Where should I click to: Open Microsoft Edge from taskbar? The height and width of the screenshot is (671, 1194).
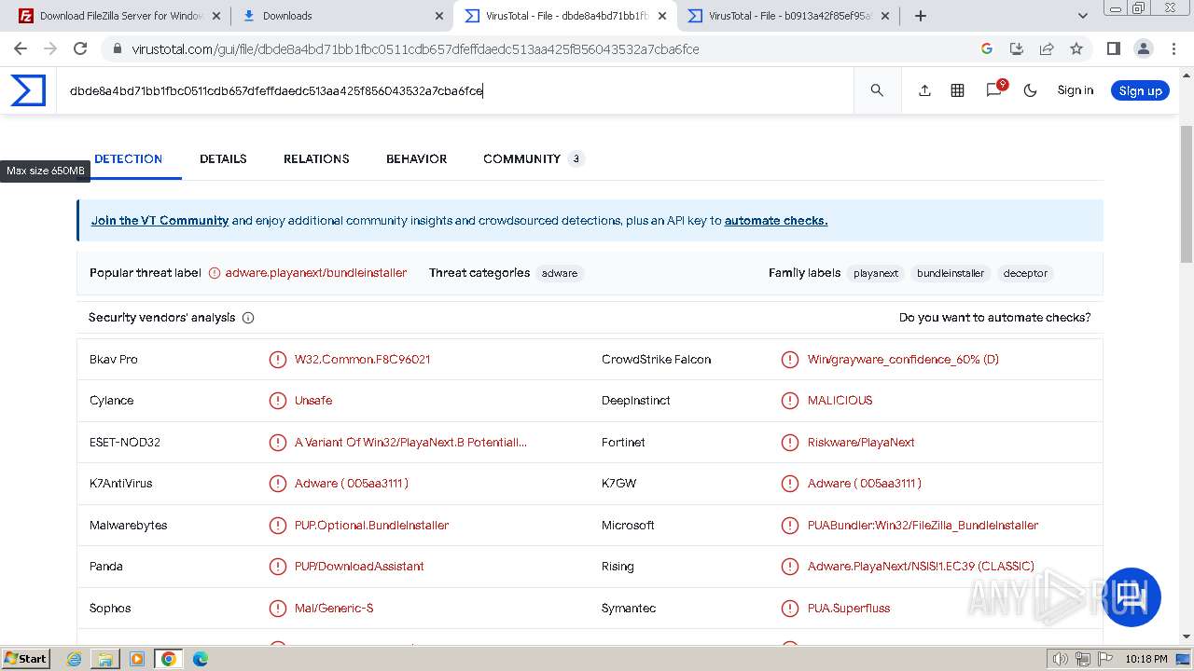200,659
